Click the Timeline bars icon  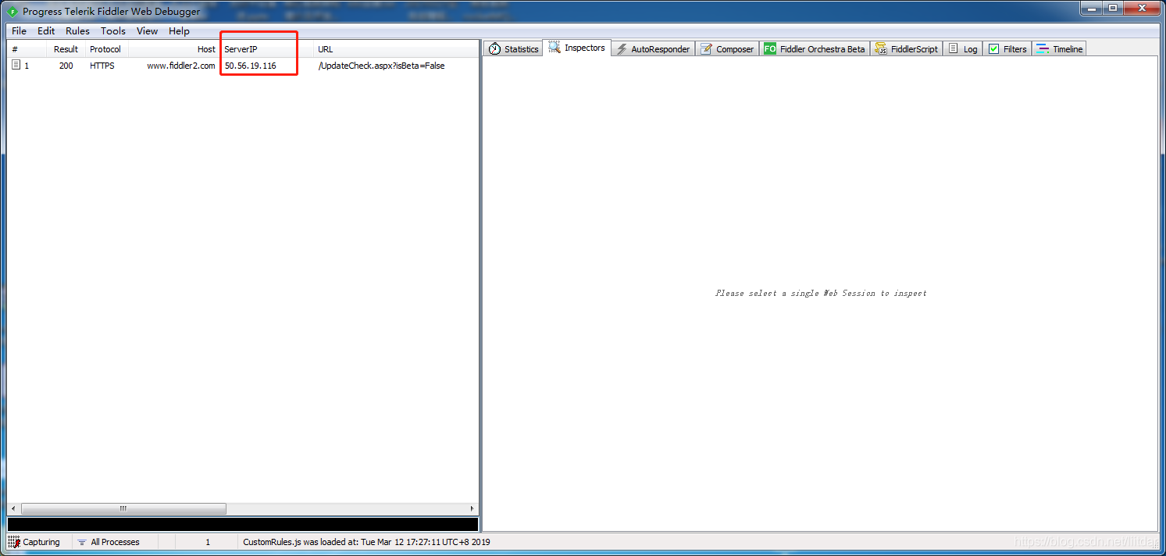[x=1043, y=48]
